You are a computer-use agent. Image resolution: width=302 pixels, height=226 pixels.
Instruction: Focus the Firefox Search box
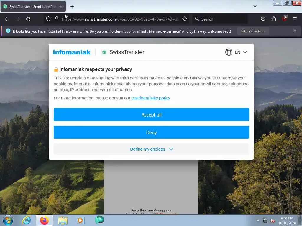point(220,19)
